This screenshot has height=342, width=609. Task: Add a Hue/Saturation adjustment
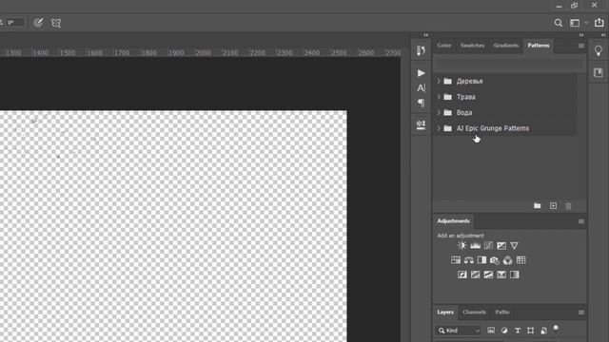(456, 260)
